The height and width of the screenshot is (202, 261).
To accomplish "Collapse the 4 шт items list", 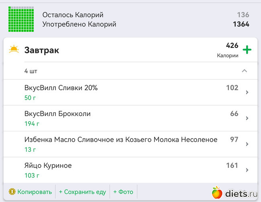I will coord(244,71).
